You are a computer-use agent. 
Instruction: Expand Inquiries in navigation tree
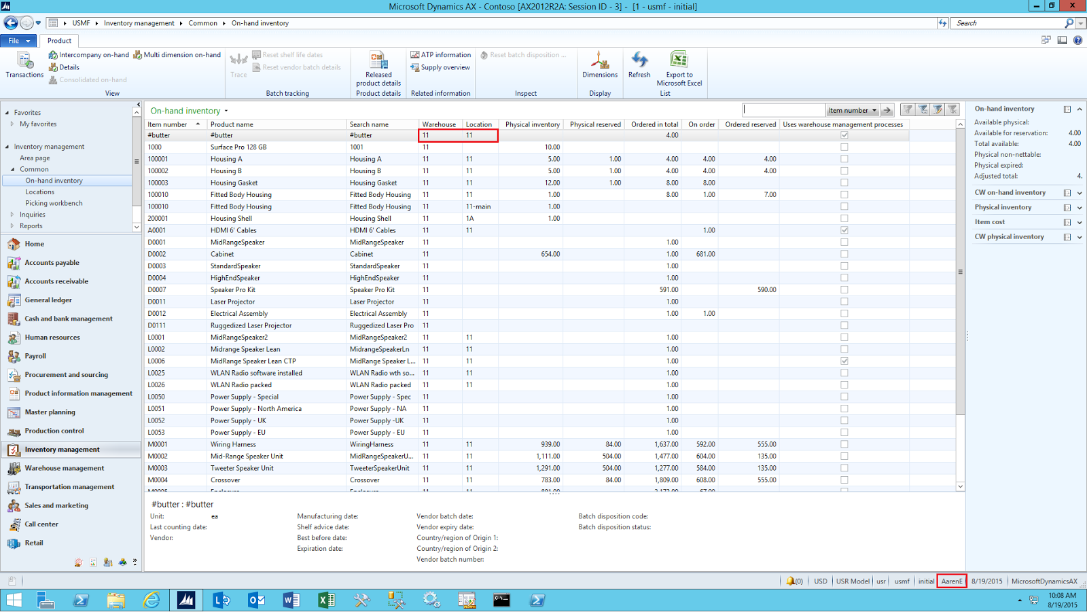[x=12, y=215]
